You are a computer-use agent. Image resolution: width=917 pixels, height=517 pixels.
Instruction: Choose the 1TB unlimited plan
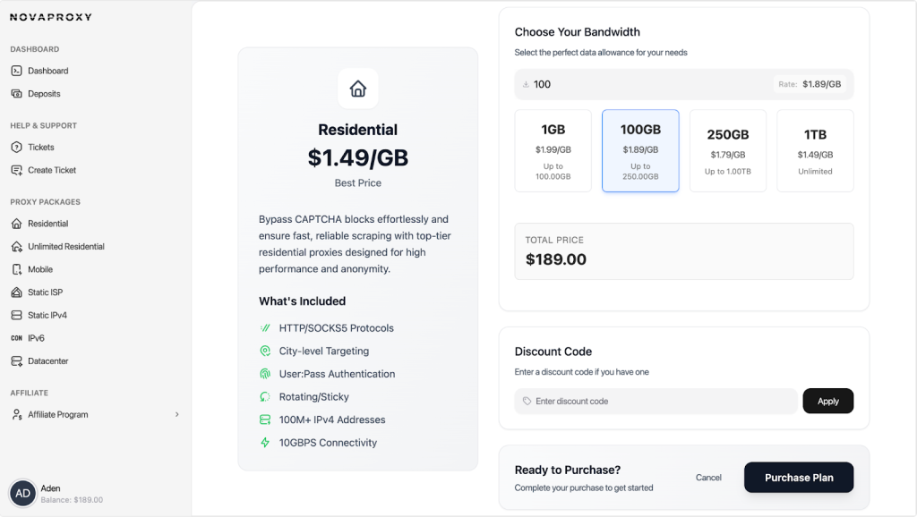(814, 150)
